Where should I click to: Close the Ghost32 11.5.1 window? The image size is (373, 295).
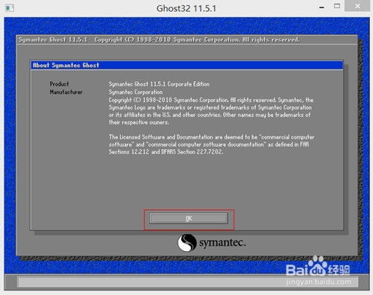(x=357, y=6)
